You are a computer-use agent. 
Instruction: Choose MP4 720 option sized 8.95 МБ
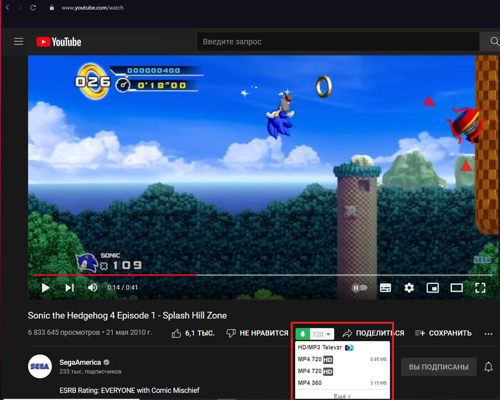[342, 359]
